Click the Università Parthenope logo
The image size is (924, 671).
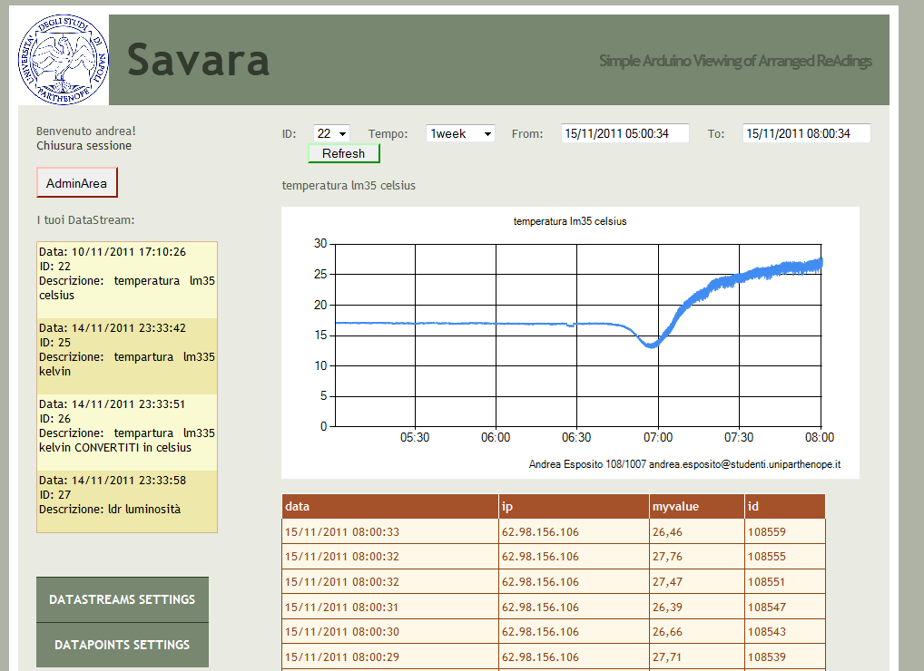64,59
